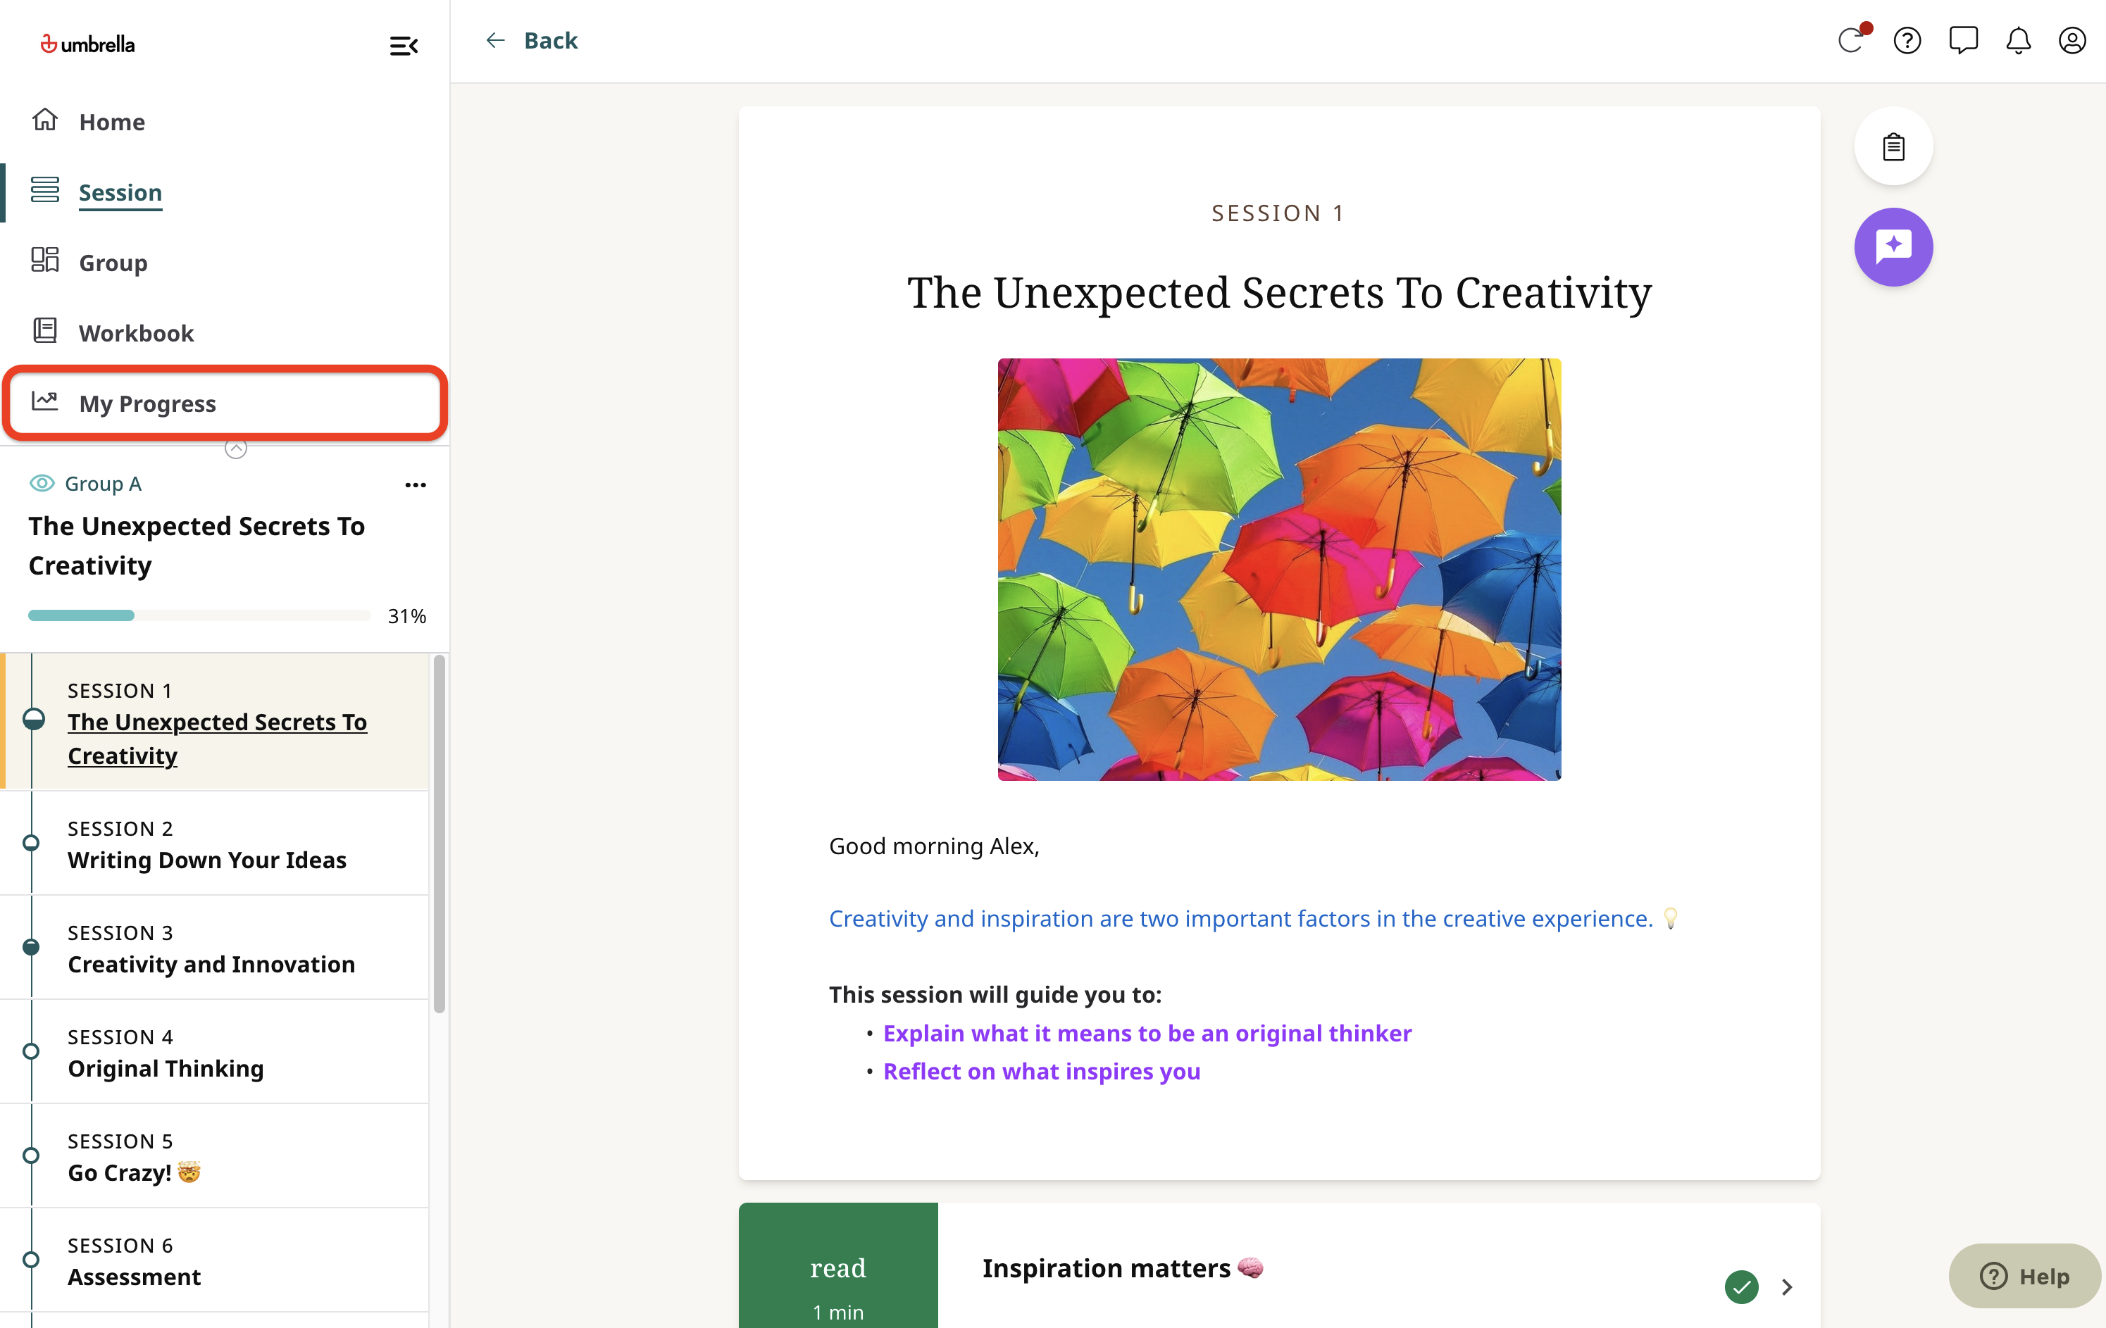Click Reflect on what inspires you
Image resolution: width=2106 pixels, height=1328 pixels.
click(x=1041, y=1071)
